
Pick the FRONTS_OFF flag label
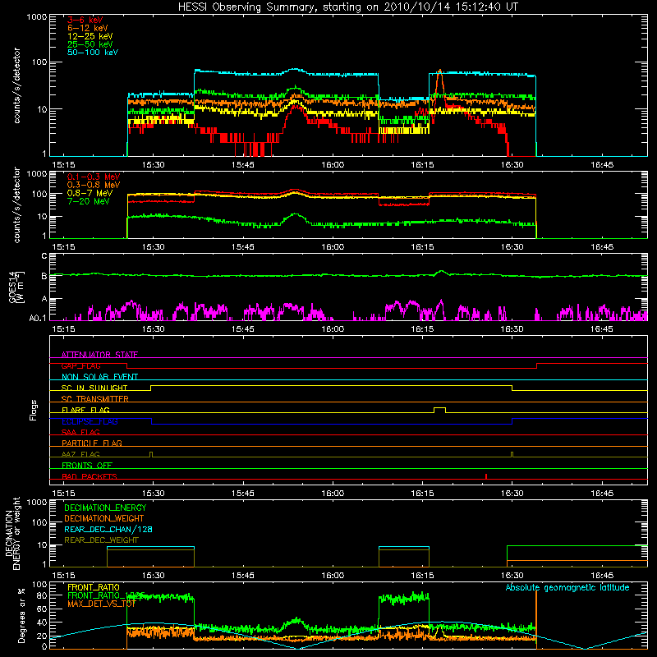coord(87,466)
